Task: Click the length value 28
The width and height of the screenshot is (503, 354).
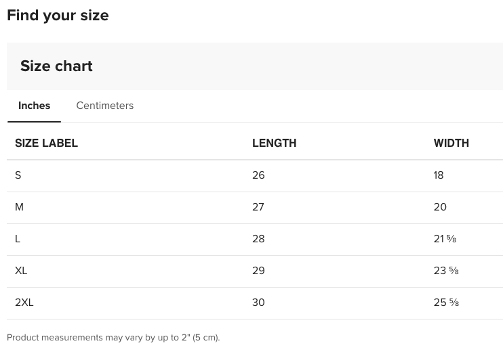Action: pyautogui.click(x=258, y=239)
